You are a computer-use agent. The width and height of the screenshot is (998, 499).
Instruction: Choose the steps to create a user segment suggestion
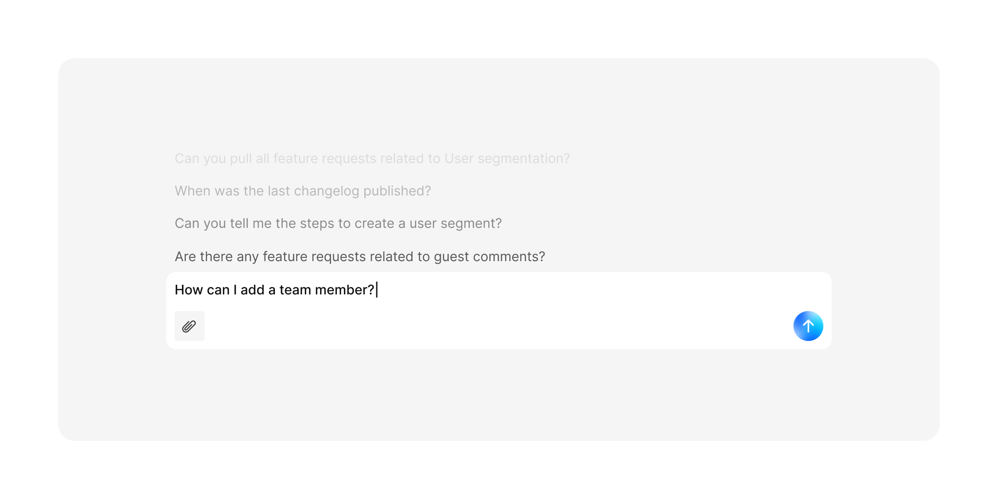(338, 223)
